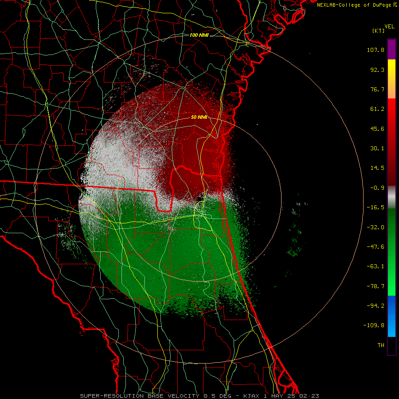Screen dimensions: 399x399
Task: Click the -32.0 legend value
Action: coord(376,227)
